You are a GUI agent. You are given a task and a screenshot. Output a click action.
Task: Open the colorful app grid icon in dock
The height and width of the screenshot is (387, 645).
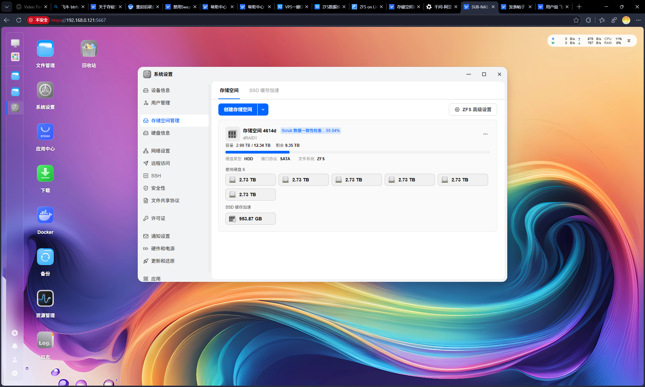pyautogui.click(x=15, y=57)
